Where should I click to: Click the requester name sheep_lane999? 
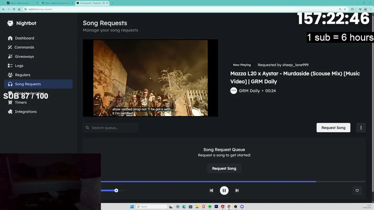(x=295, y=65)
